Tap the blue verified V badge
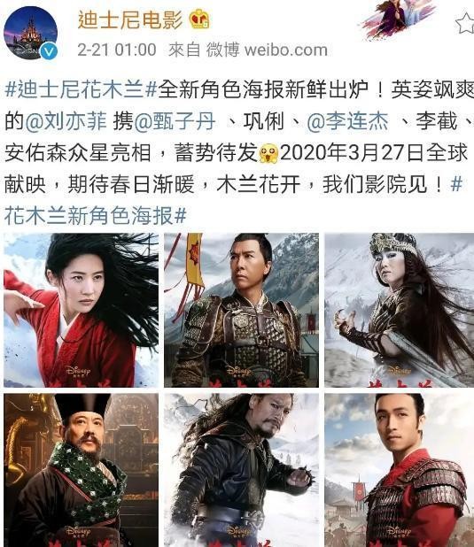Viewport: 474px width, 547px height. 49,52
